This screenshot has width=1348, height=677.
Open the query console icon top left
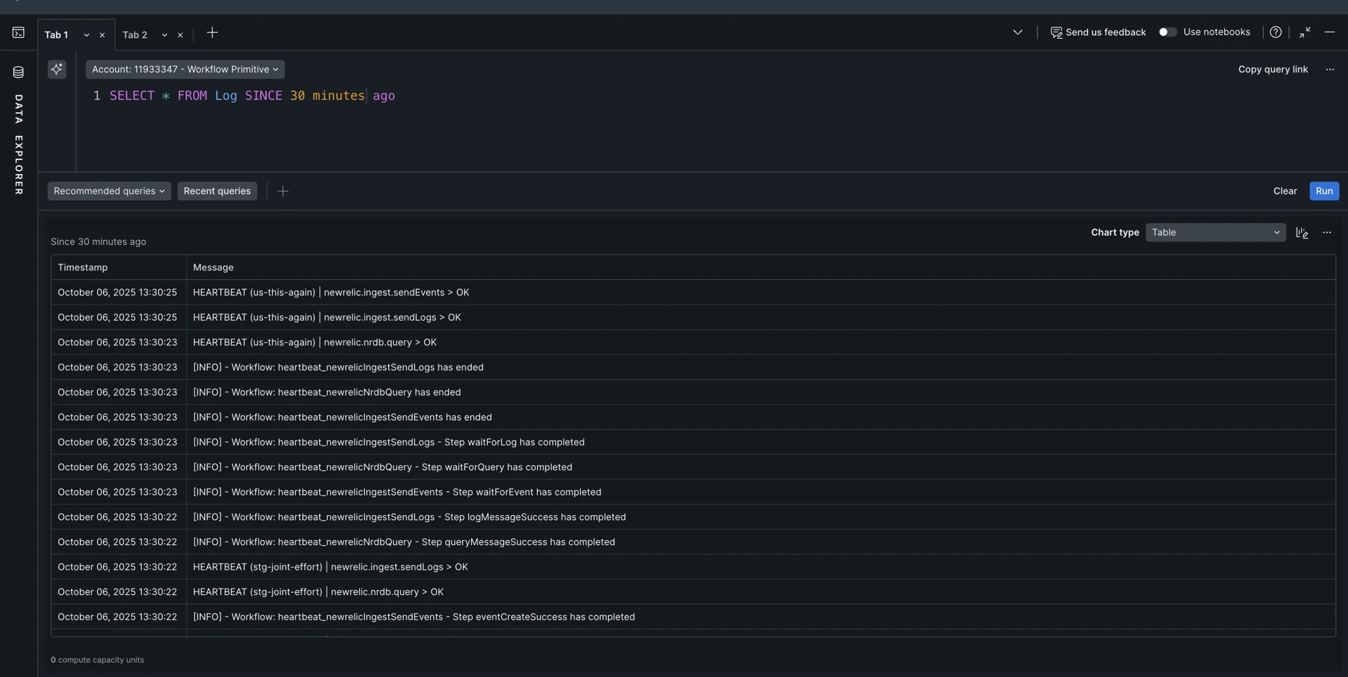(18, 32)
